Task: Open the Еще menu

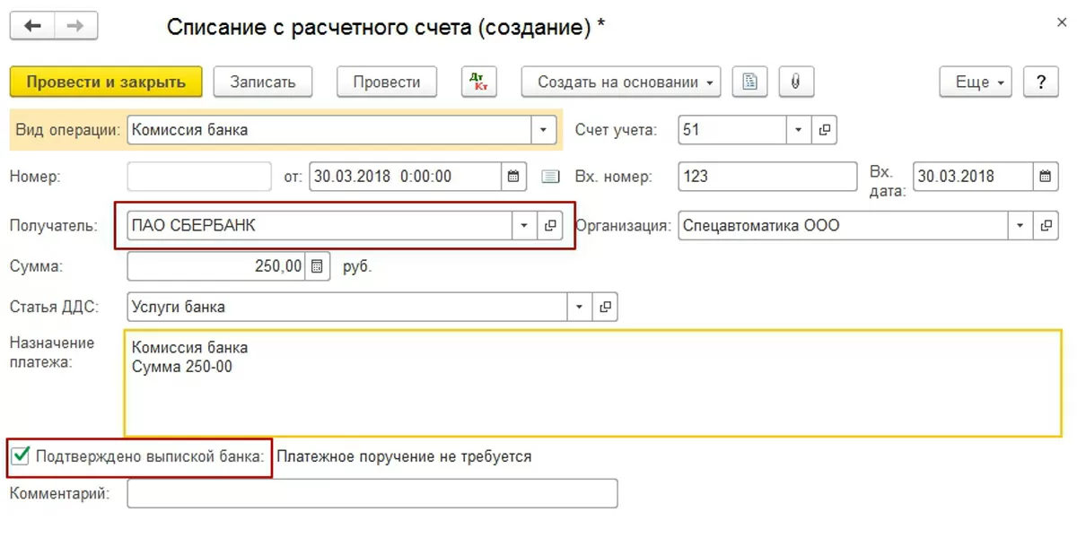Action: [976, 82]
